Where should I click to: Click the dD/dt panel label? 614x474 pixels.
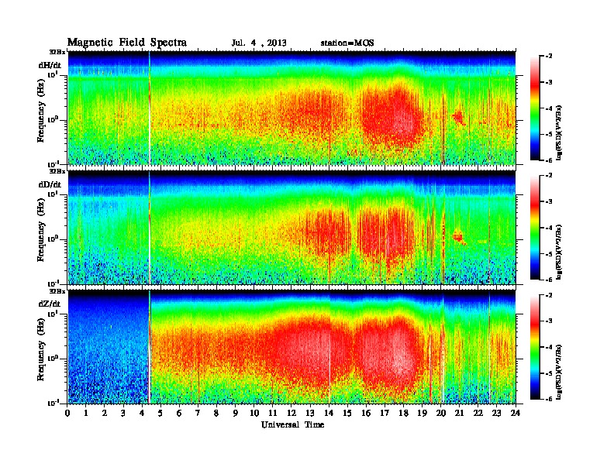[x=50, y=184]
